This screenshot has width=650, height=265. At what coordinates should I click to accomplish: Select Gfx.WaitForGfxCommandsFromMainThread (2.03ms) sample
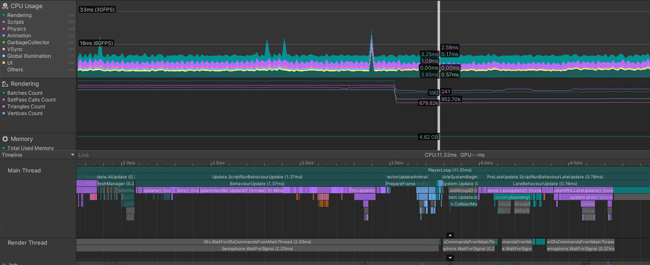pos(257,242)
